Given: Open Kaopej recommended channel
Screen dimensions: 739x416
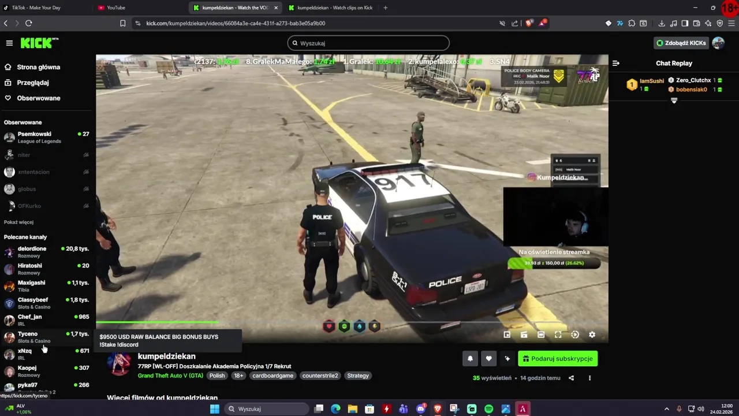Looking at the screenshot, I should pyautogui.click(x=46, y=371).
